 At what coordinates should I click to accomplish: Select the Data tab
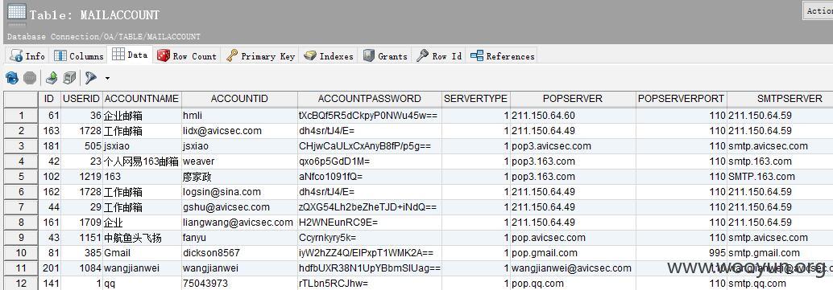(131, 55)
